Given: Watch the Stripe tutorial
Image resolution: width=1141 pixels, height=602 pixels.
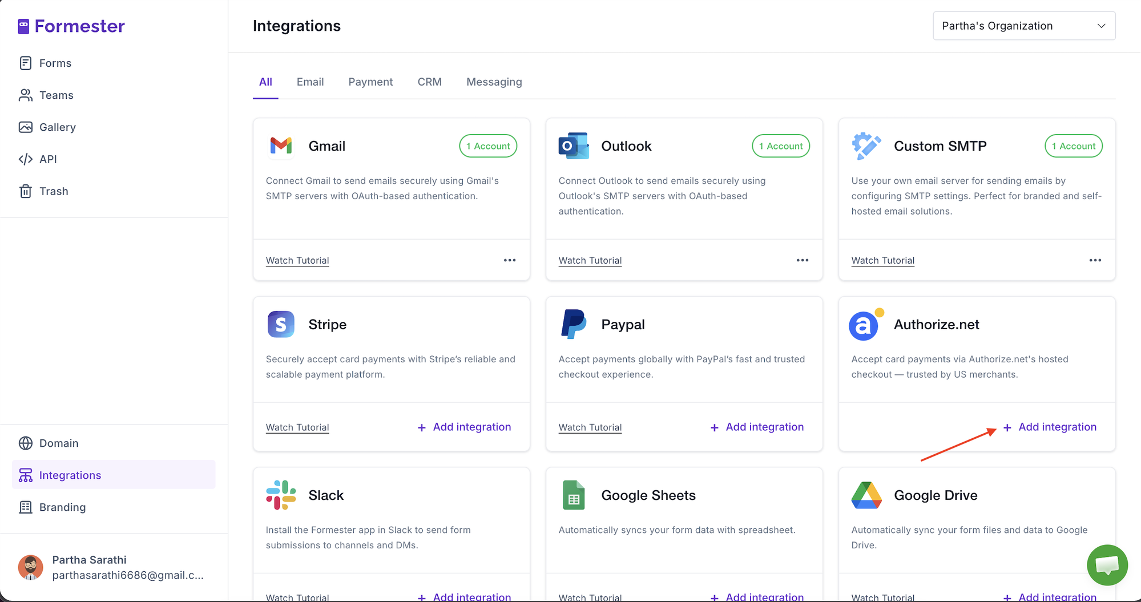Looking at the screenshot, I should point(297,428).
